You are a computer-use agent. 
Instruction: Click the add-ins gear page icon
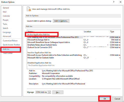click(29, 9)
